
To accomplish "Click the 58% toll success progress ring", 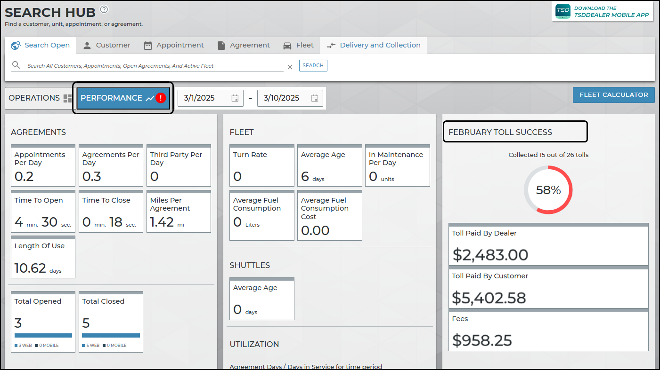I will coord(548,190).
